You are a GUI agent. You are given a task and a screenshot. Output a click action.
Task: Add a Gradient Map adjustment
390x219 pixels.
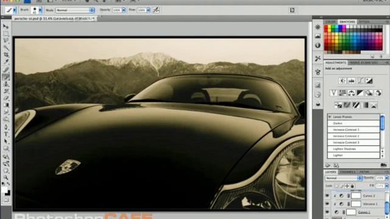pos(365,105)
